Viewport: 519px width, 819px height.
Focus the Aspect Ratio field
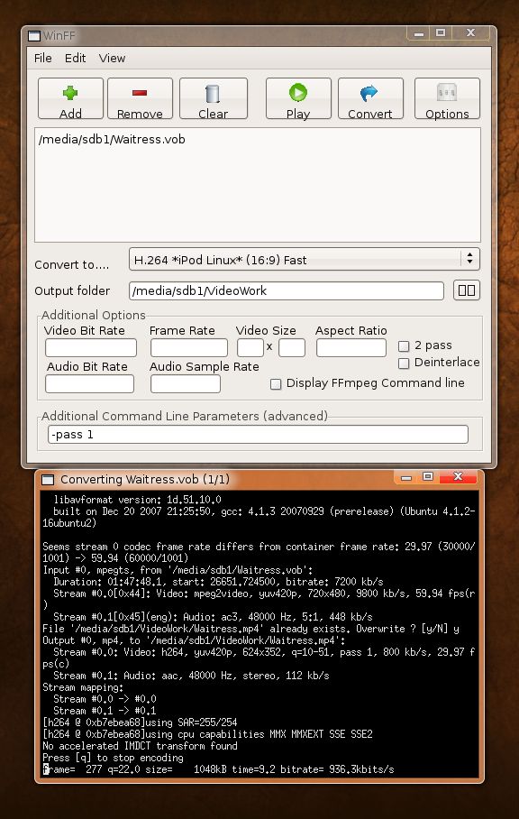click(351, 348)
